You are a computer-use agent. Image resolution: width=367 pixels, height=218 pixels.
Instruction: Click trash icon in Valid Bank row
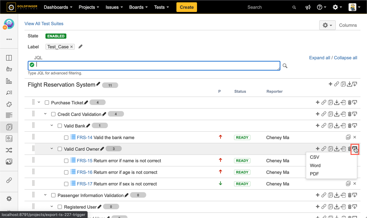coord(349,126)
